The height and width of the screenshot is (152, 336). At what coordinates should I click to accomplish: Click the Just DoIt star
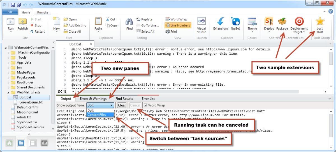[320, 21]
